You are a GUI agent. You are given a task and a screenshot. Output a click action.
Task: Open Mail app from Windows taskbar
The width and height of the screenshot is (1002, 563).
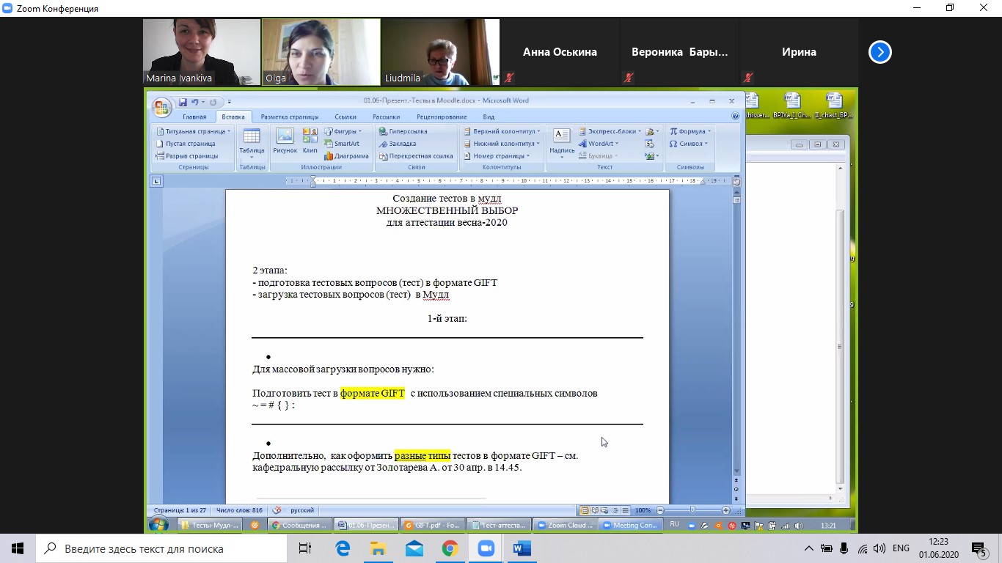pos(414,548)
